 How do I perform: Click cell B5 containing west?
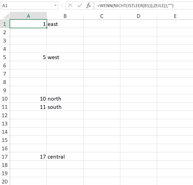(x=65, y=57)
